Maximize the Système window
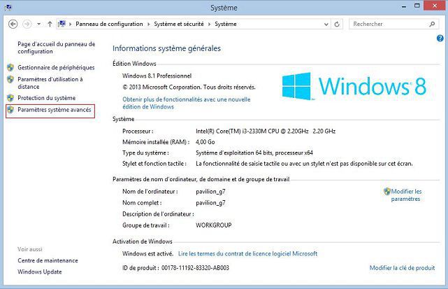 click(x=417, y=6)
